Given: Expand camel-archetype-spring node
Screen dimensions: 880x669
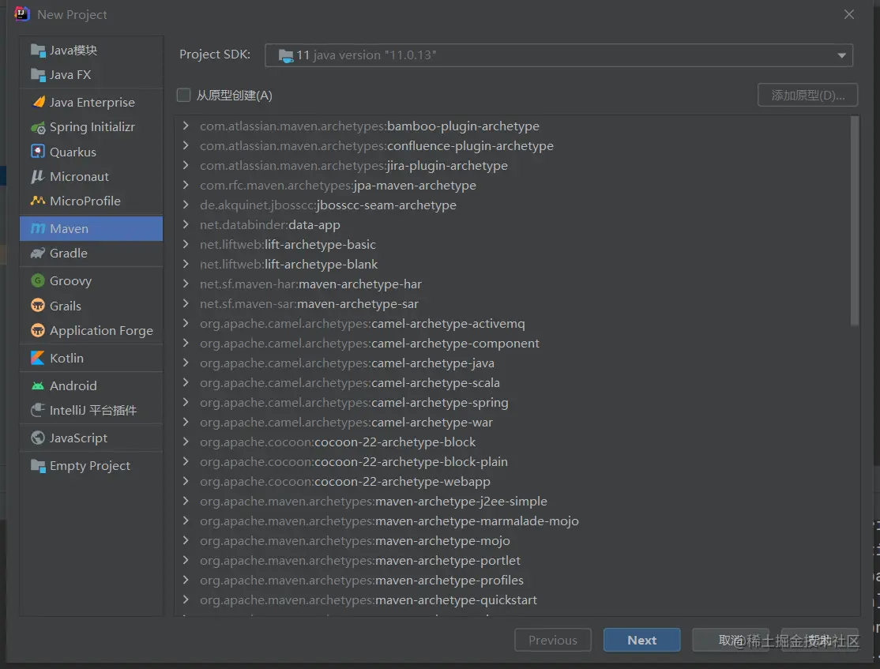Looking at the screenshot, I should coord(186,402).
